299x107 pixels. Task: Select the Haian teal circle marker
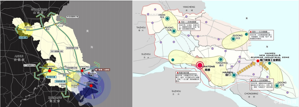[x=168, y=19]
